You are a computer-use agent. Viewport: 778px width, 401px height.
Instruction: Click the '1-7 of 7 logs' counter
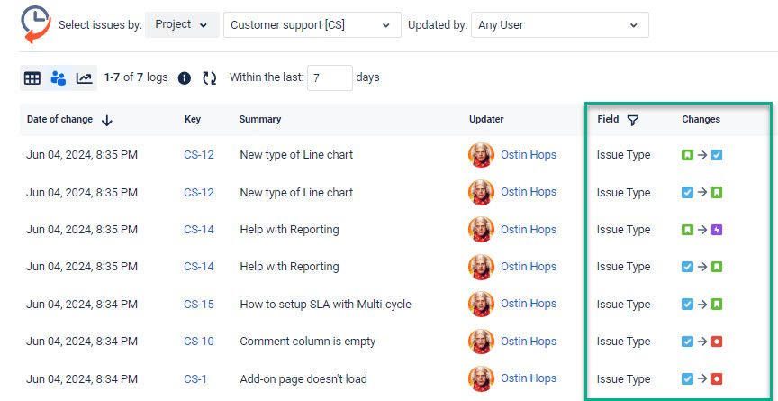(136, 77)
